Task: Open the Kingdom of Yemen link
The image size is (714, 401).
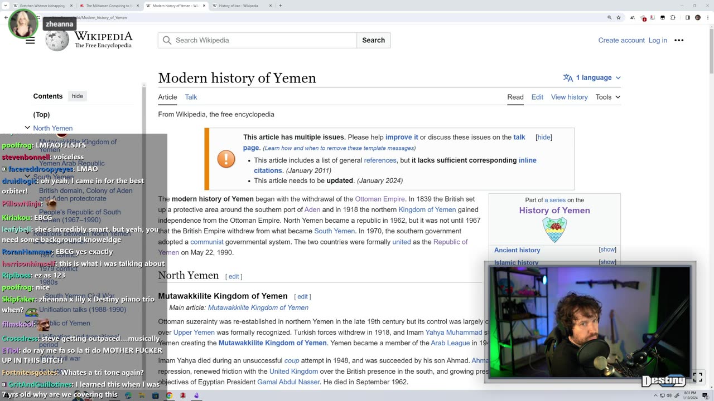Action: click(427, 209)
